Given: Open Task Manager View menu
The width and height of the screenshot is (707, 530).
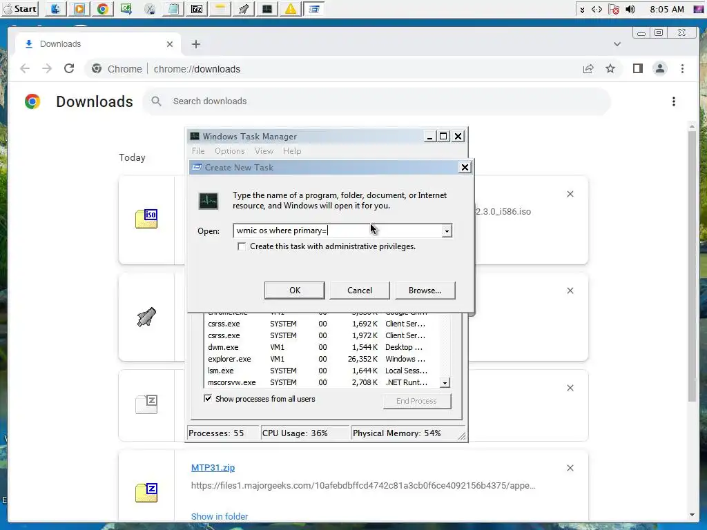Looking at the screenshot, I should (x=264, y=151).
